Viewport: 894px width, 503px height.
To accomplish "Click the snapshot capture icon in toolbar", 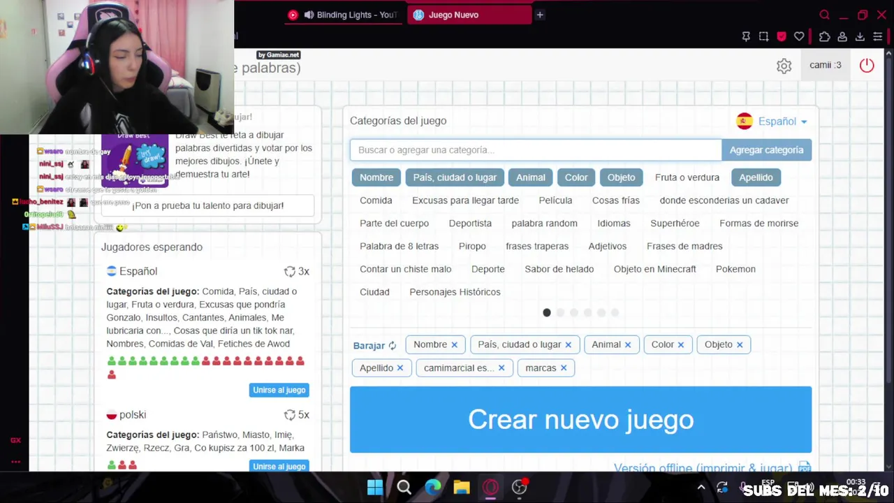I will pyautogui.click(x=763, y=36).
